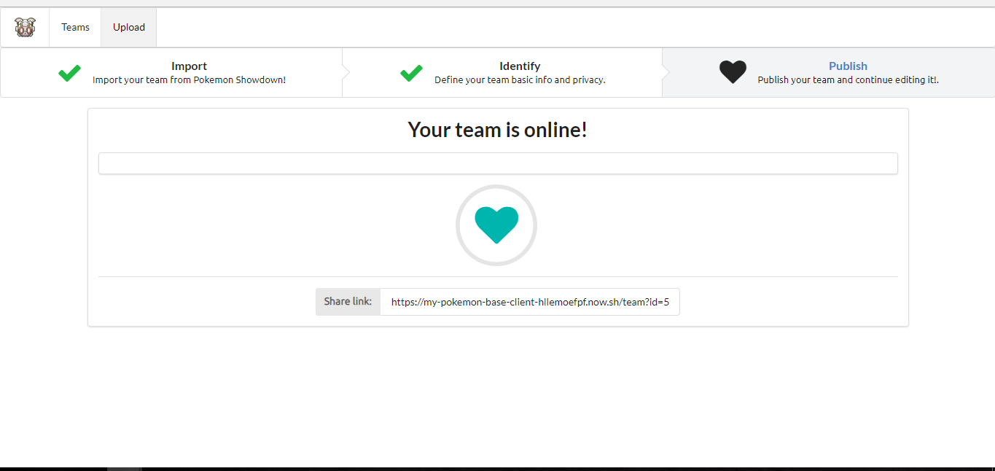Go to the Identify step

coord(502,72)
